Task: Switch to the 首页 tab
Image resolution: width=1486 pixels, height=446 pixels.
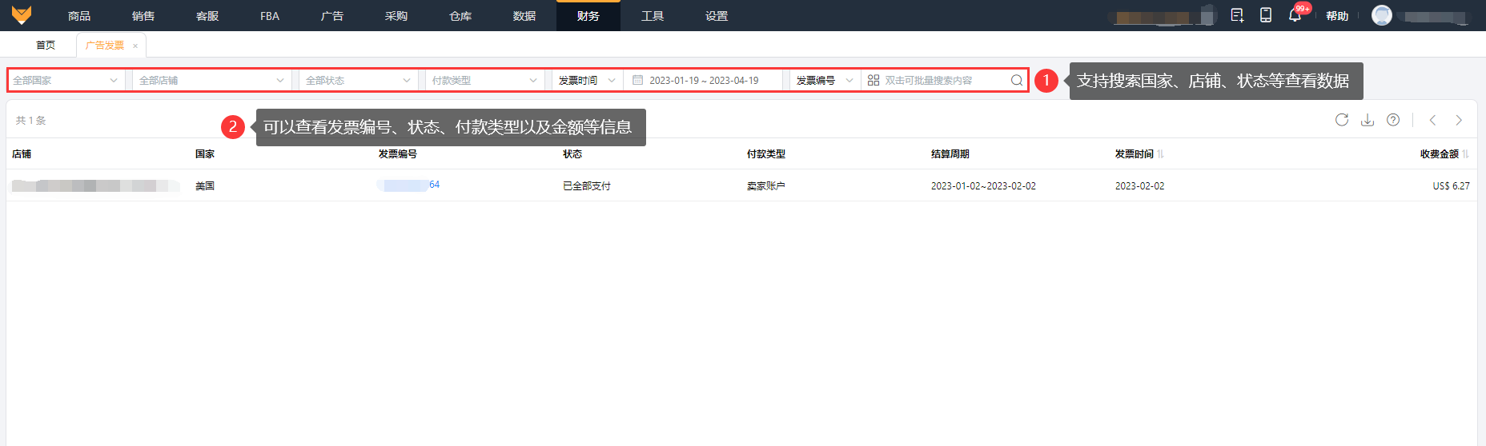Action: pyautogui.click(x=46, y=46)
